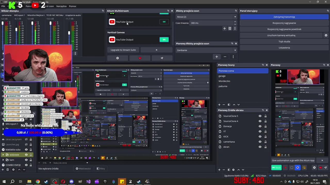This screenshot has height=185, width=330.
Task: Open the Pomoc menu
Action: click(x=73, y=6)
